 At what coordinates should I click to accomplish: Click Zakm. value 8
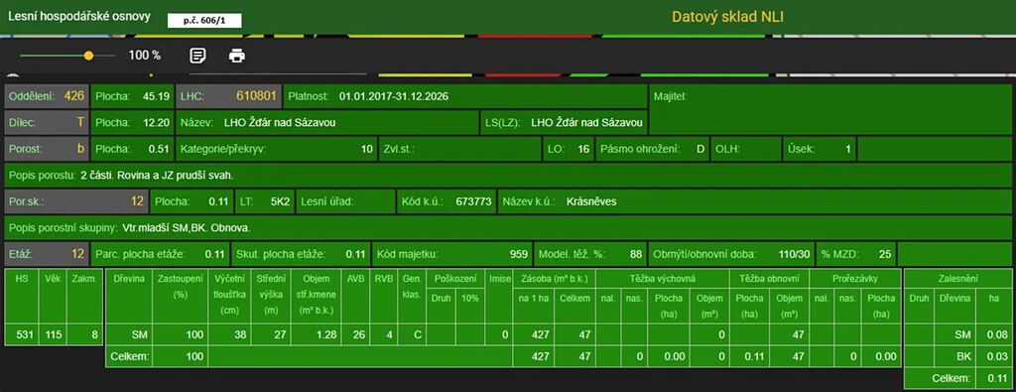click(x=85, y=335)
